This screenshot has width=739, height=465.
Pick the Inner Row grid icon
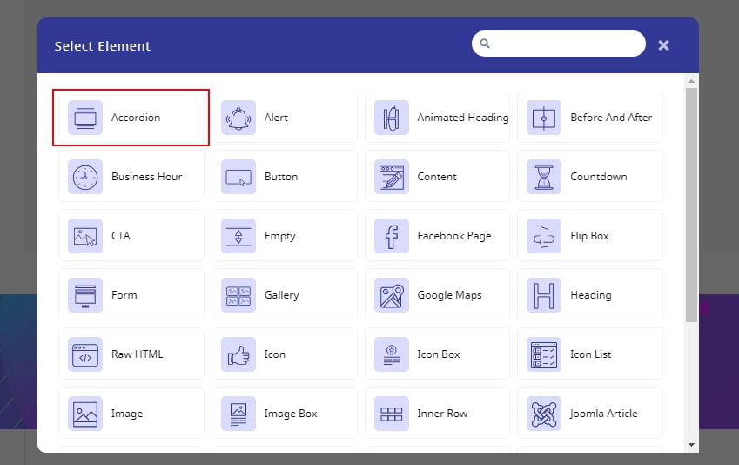click(392, 414)
